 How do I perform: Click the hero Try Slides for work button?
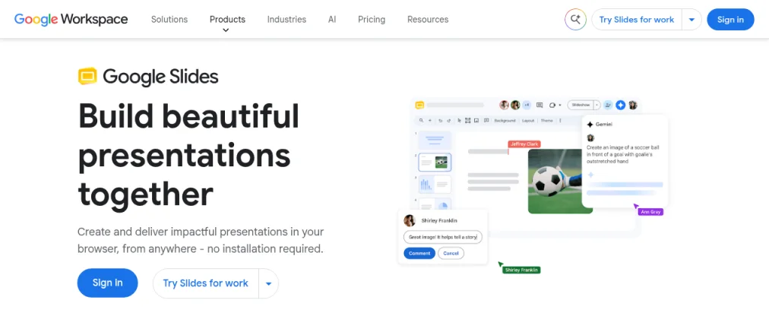(205, 283)
